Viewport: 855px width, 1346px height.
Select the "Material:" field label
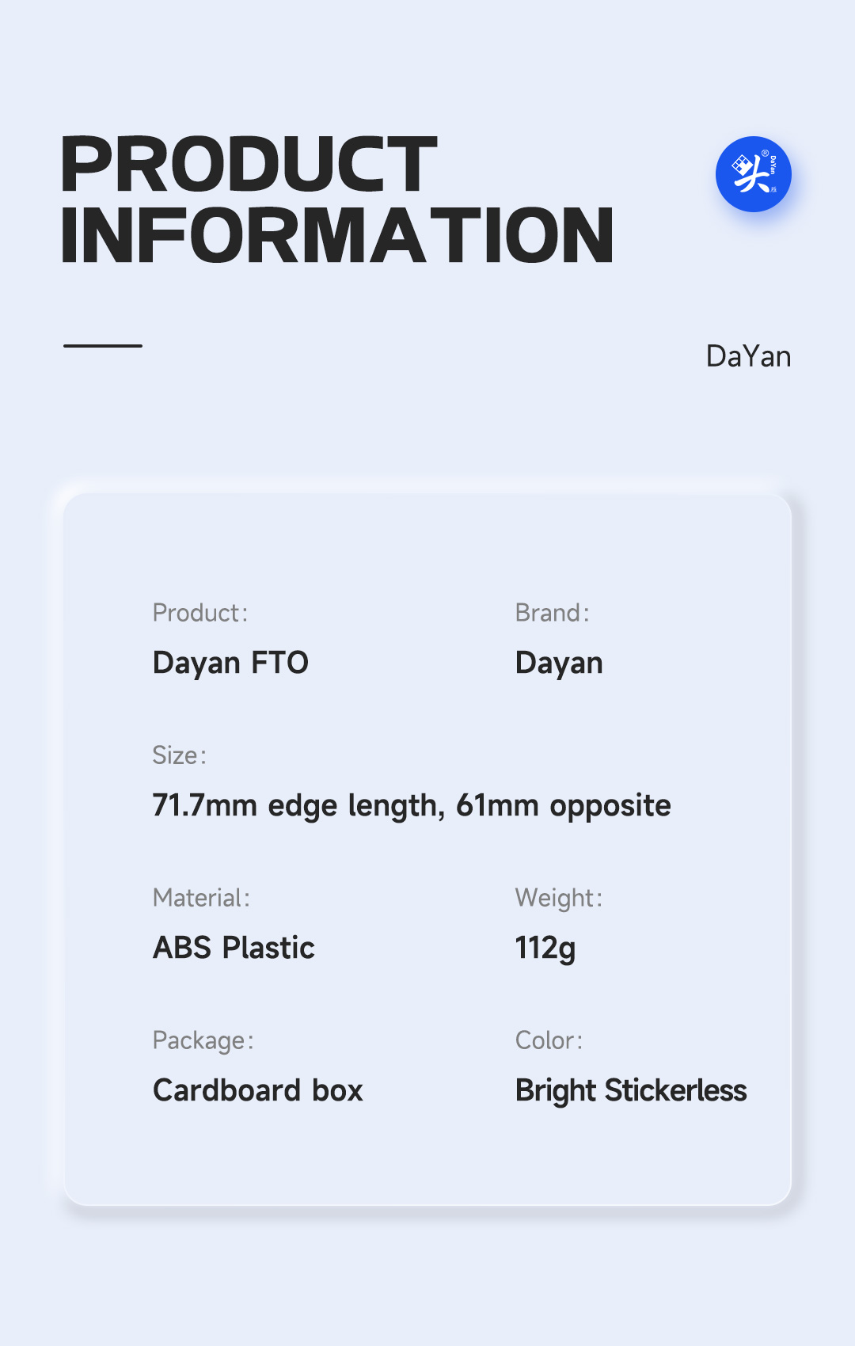tap(201, 898)
